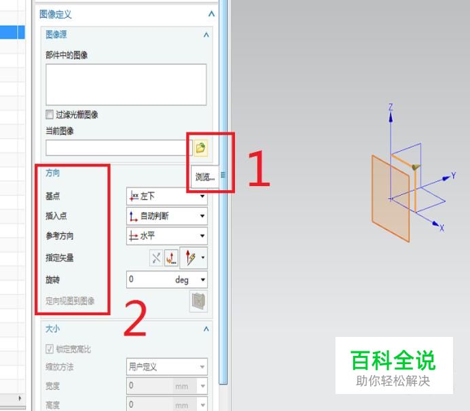
Task: Click the browse folder icon for current image
Action: tap(200, 148)
